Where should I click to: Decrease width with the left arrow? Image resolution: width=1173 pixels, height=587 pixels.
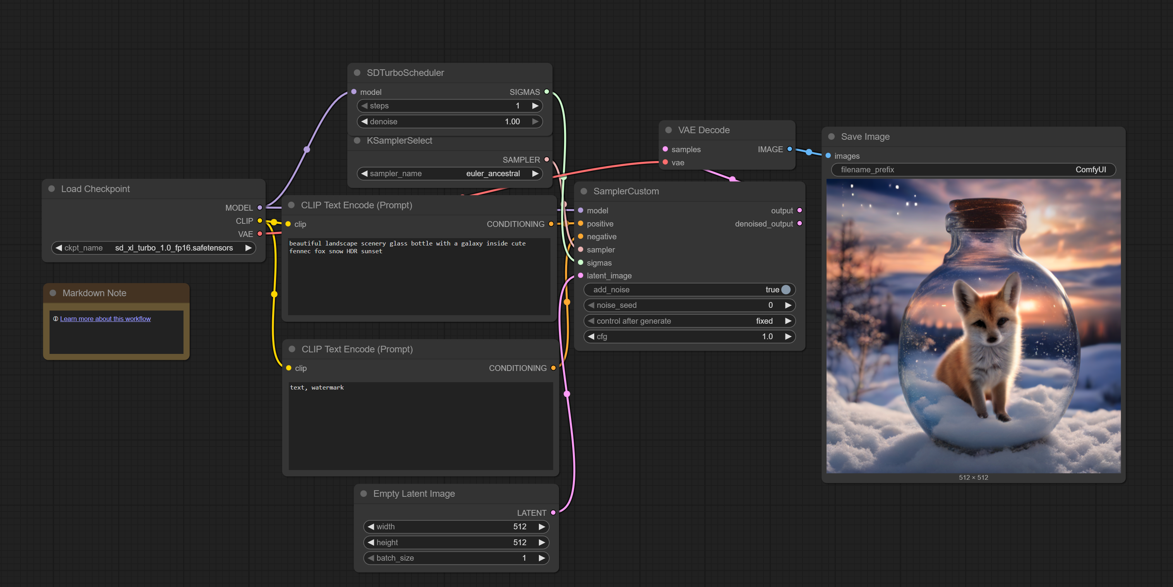(x=370, y=527)
